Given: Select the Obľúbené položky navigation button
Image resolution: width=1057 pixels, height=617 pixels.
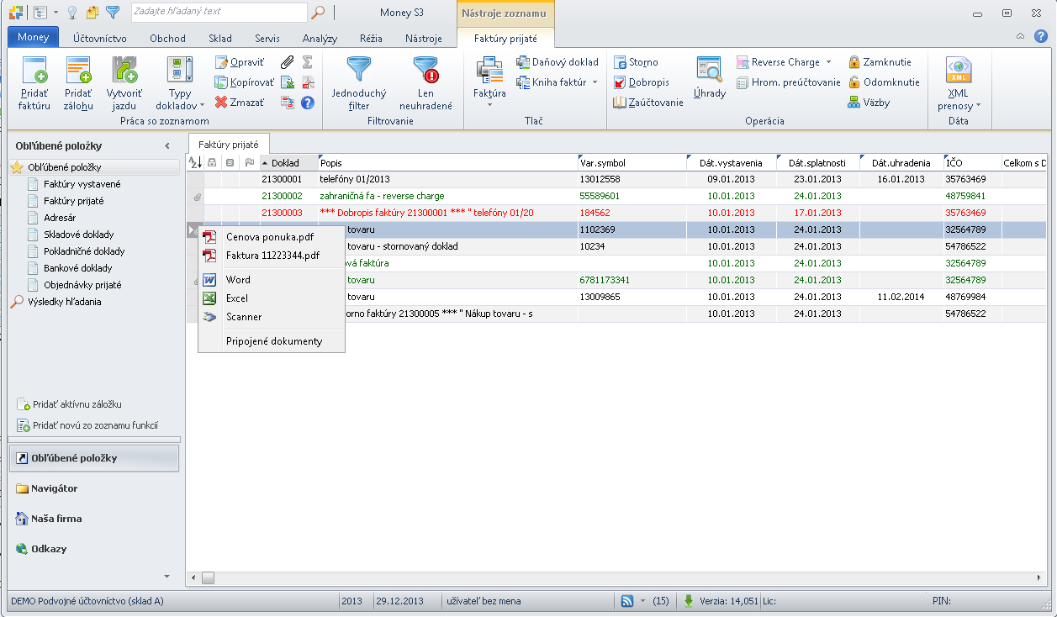Looking at the screenshot, I should click(x=93, y=458).
